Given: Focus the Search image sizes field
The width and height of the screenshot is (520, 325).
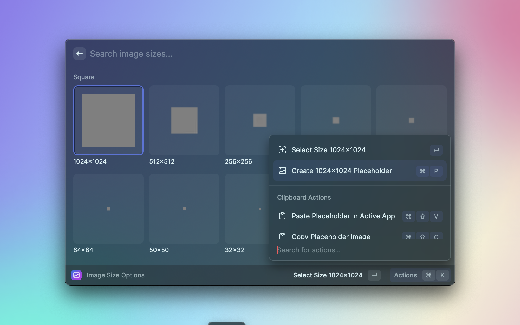Looking at the screenshot, I should (x=268, y=54).
